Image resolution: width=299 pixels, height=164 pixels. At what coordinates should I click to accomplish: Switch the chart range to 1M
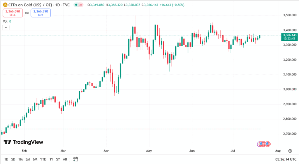[20, 159]
